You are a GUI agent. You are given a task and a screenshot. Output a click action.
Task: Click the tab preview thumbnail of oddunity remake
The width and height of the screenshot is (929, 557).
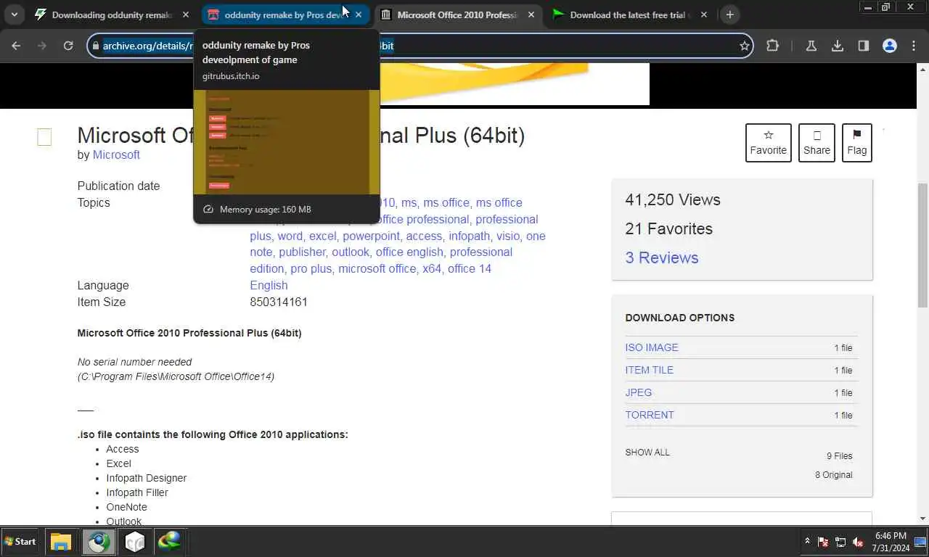pyautogui.click(x=287, y=141)
